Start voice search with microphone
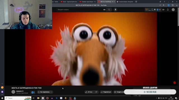Image resolution: width=179 pixels, height=100 pixels. (x=116, y=10)
